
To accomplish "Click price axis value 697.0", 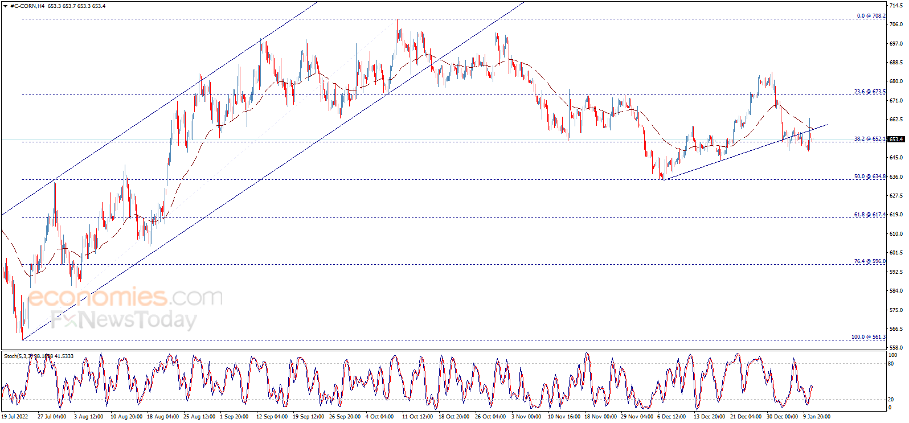I will (896, 44).
